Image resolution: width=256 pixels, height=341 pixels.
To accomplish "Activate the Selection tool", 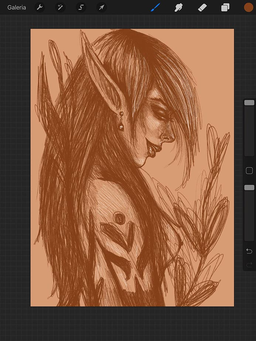I will (81, 7).
